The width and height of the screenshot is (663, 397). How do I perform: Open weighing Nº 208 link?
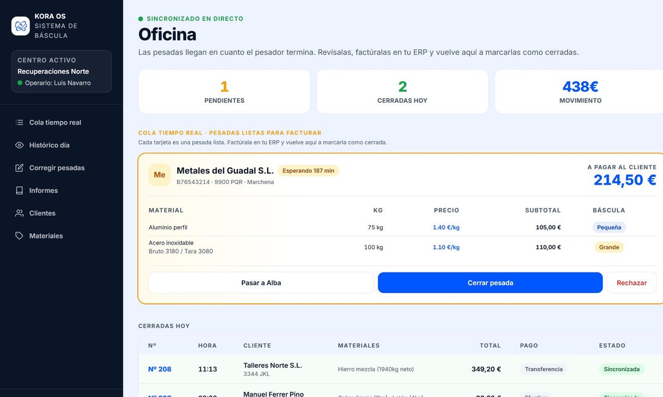click(x=159, y=369)
